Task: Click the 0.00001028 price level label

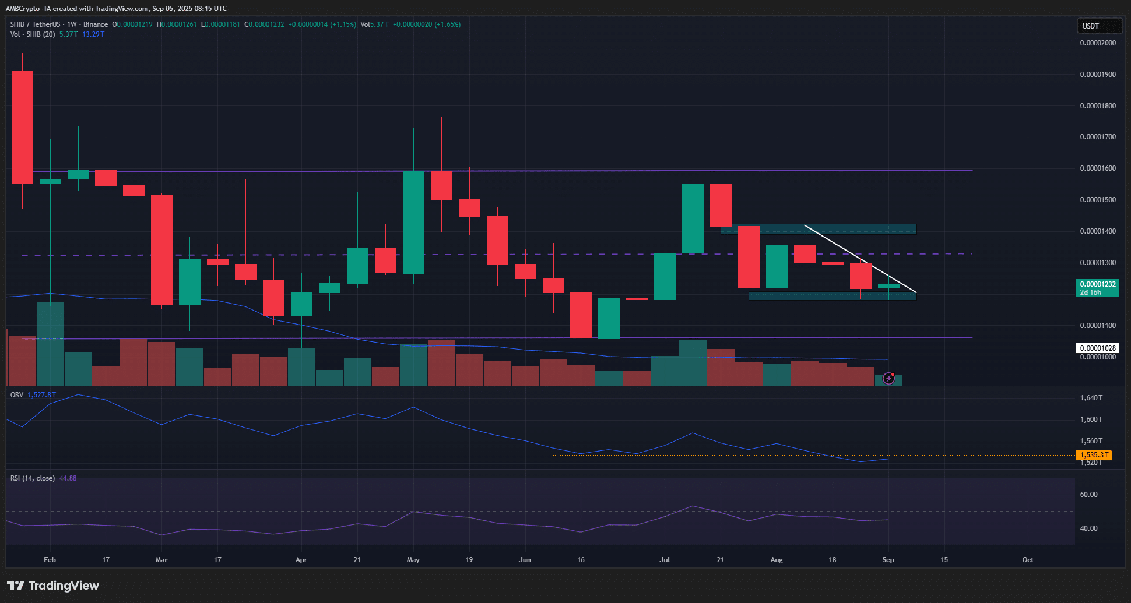Action: [1097, 348]
